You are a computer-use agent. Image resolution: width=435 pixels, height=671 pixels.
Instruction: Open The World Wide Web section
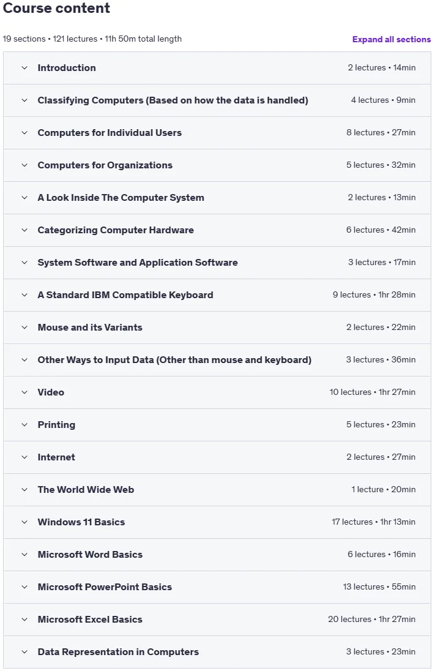(86, 490)
